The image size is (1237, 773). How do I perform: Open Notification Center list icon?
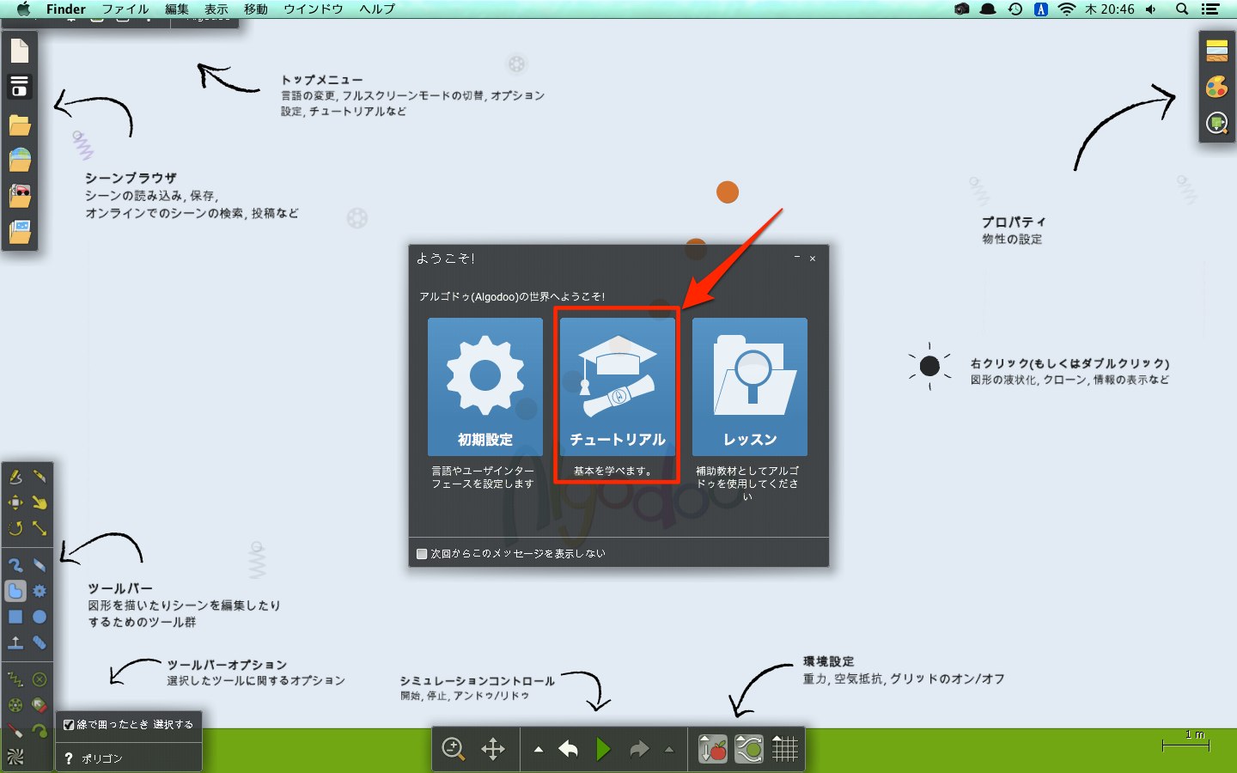point(1210,9)
